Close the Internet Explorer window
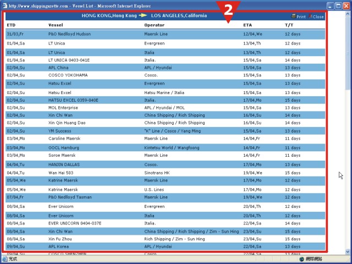The image size is (352, 264). pos(346,6)
